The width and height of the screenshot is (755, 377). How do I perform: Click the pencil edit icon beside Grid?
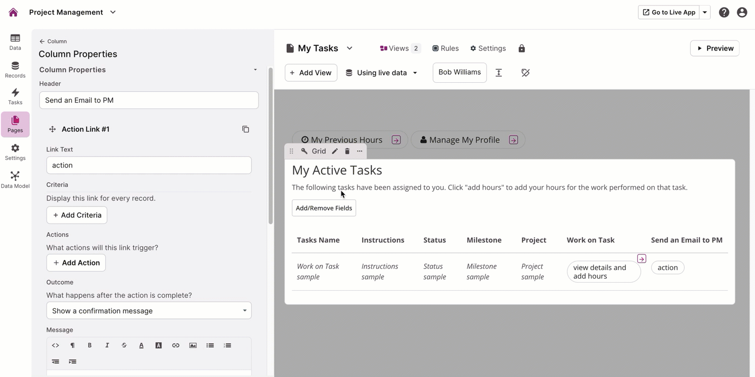335,151
